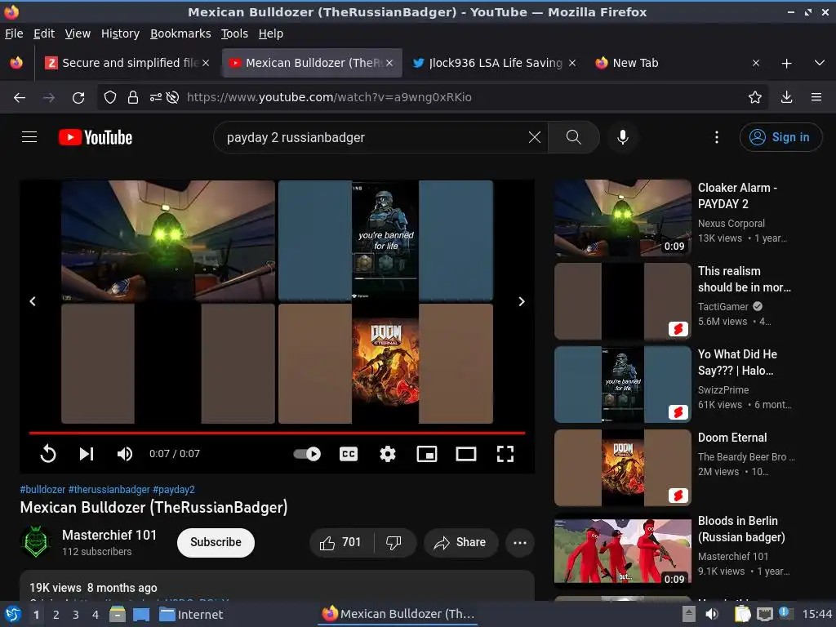The image size is (836, 627).
Task: Skip to next video in the player
Action: [x=87, y=454]
